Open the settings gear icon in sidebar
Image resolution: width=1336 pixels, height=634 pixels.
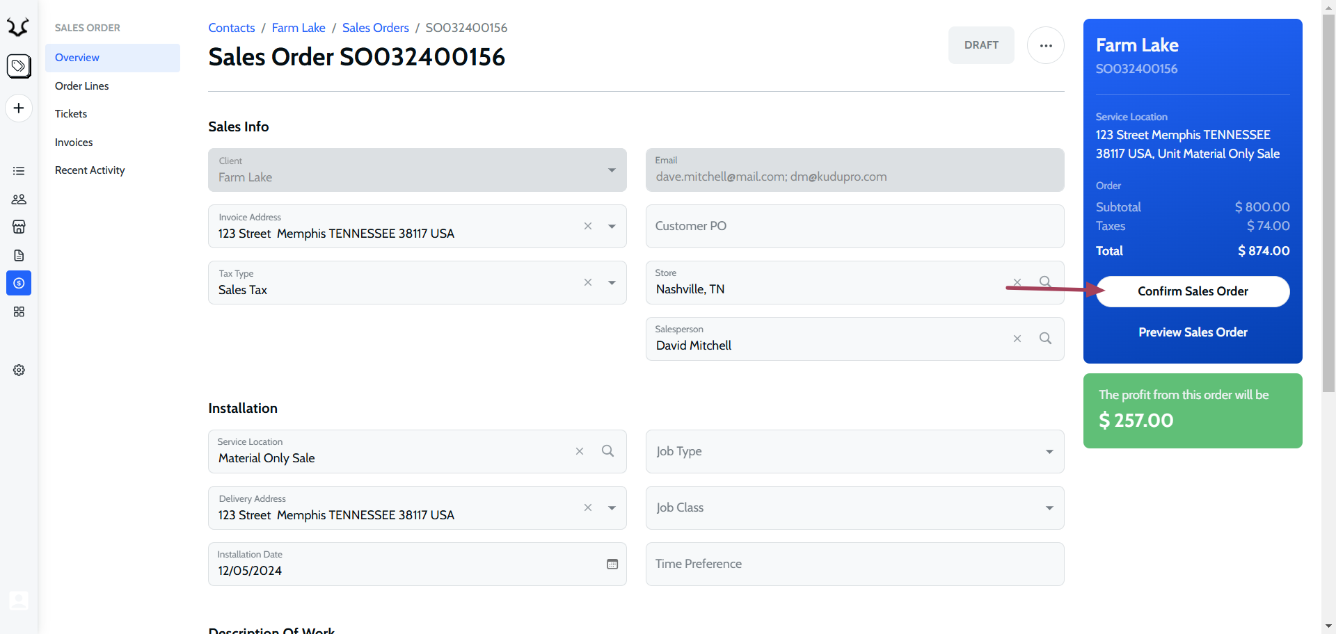[x=19, y=371]
